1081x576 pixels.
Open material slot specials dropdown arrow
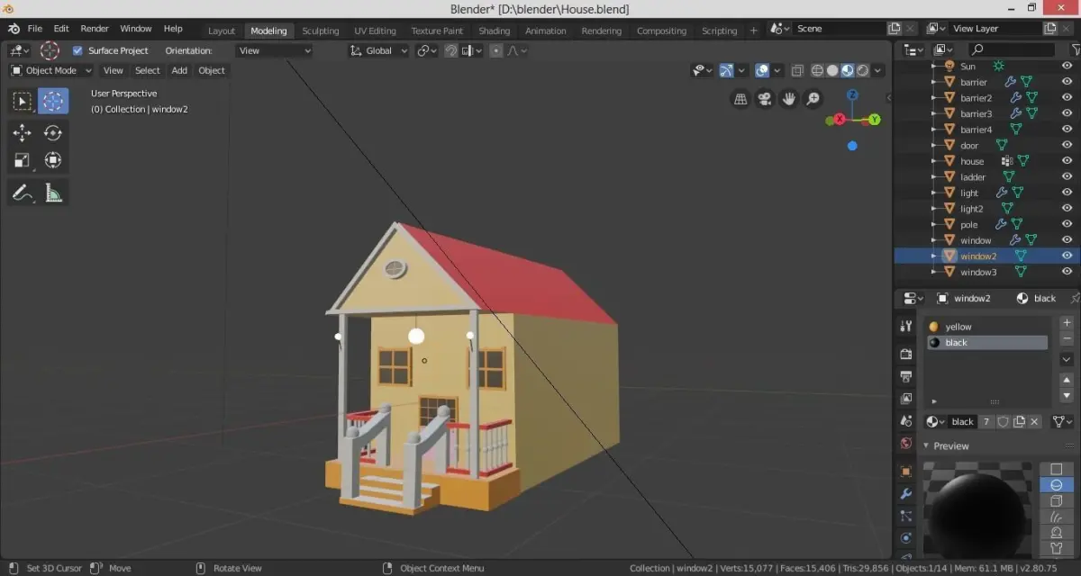point(1067,359)
